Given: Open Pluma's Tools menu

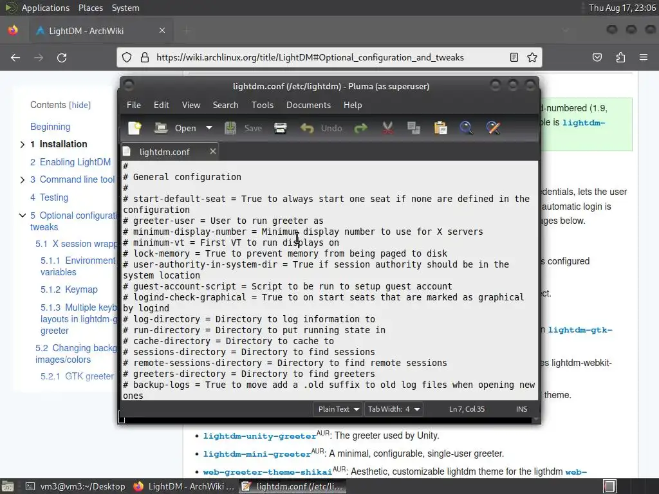Looking at the screenshot, I should coord(263,105).
